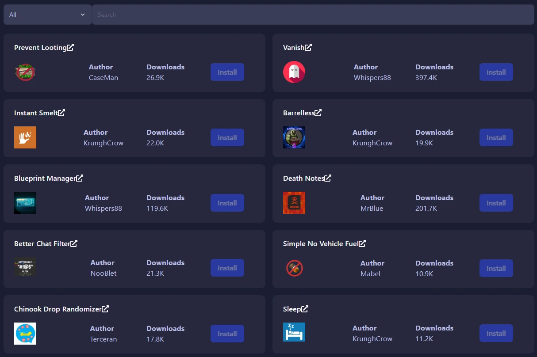
Task: Install the Chinook Drop Randomizer plugin
Action: pyautogui.click(x=227, y=334)
